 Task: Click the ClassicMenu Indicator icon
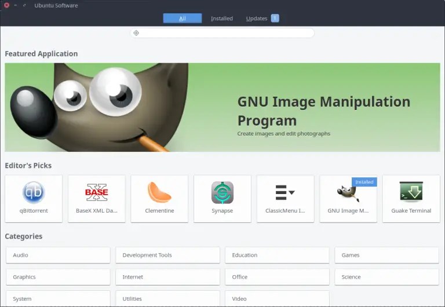tap(285, 192)
